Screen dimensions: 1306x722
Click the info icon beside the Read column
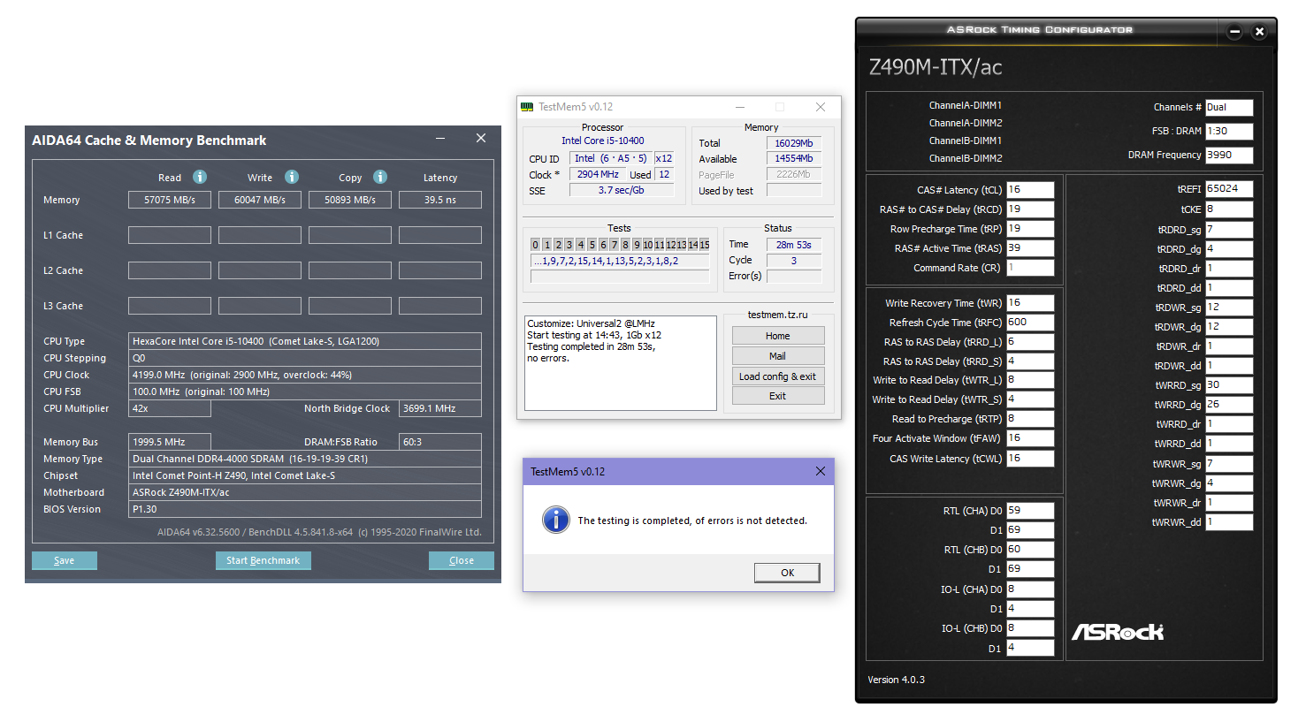(x=200, y=177)
